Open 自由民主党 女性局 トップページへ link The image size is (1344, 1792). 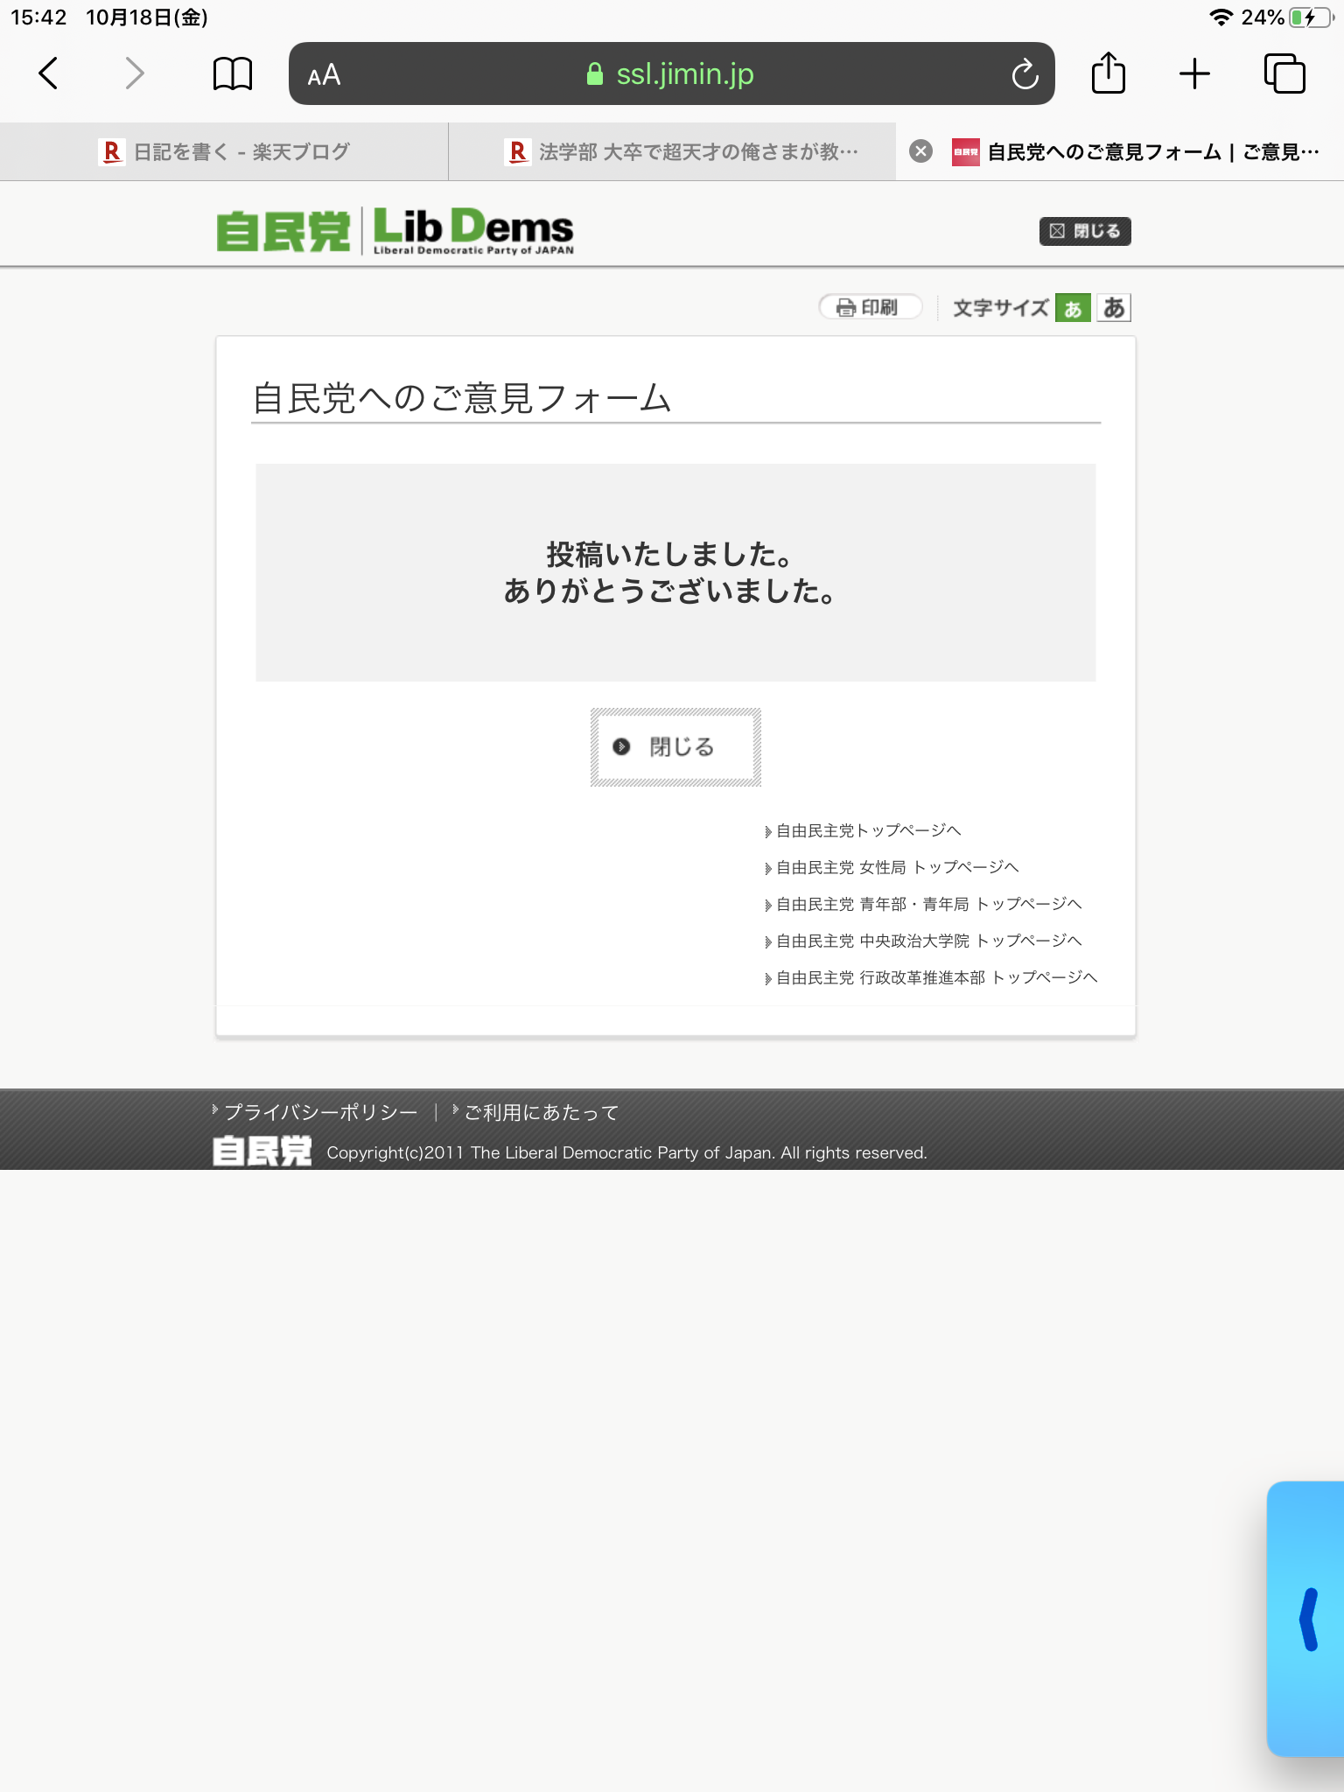pyautogui.click(x=897, y=867)
